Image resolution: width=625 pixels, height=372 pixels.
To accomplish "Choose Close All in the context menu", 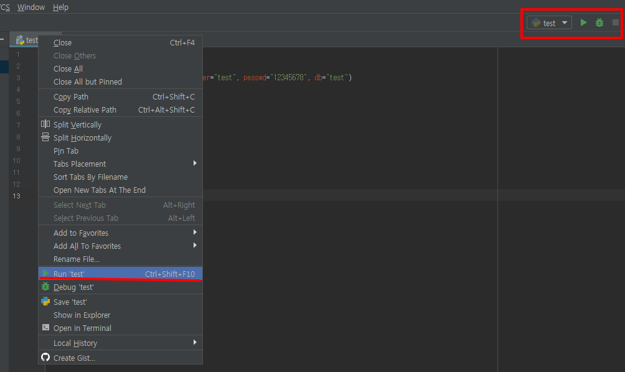I will click(120, 69).
